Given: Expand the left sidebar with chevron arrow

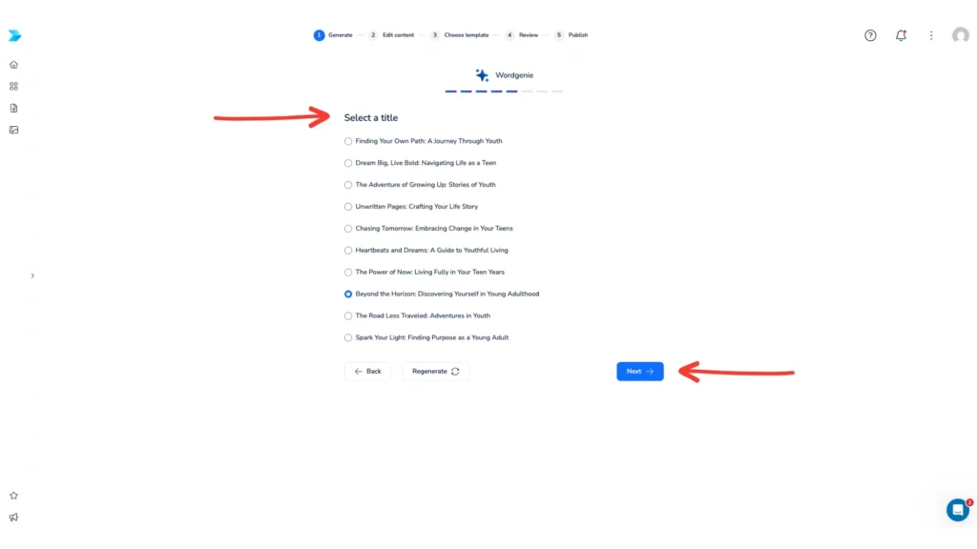Looking at the screenshot, I should coord(32,275).
